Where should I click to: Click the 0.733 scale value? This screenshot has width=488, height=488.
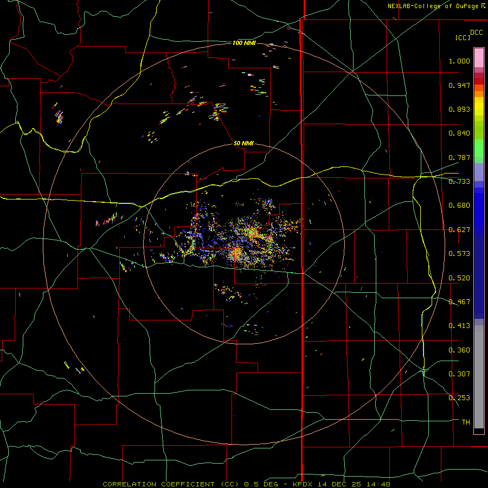[x=459, y=182]
